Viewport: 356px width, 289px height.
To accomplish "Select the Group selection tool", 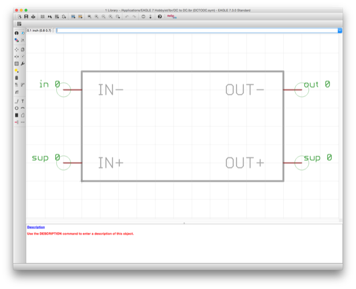I will [x=17, y=64].
